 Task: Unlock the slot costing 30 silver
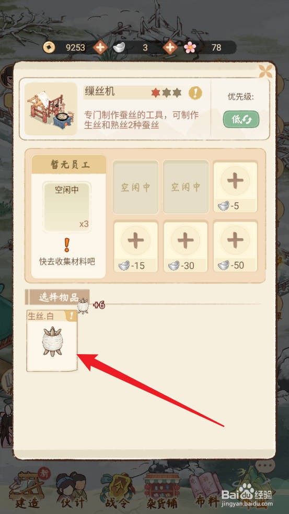(x=186, y=247)
